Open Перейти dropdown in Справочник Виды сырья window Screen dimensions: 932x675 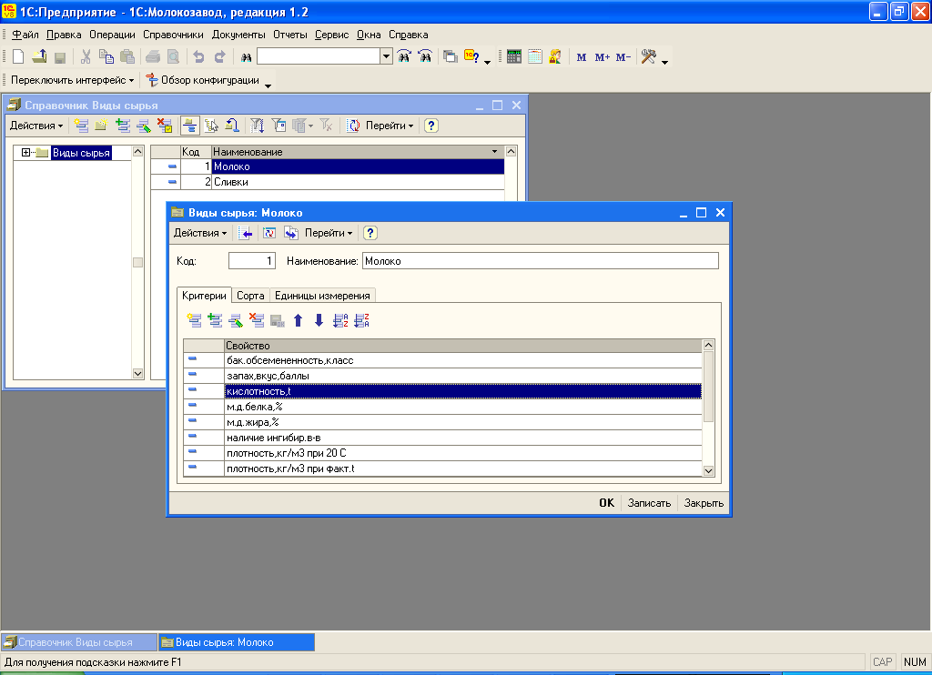(x=390, y=126)
